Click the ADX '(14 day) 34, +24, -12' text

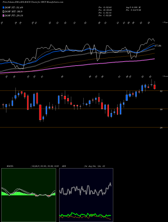[94, 166]
